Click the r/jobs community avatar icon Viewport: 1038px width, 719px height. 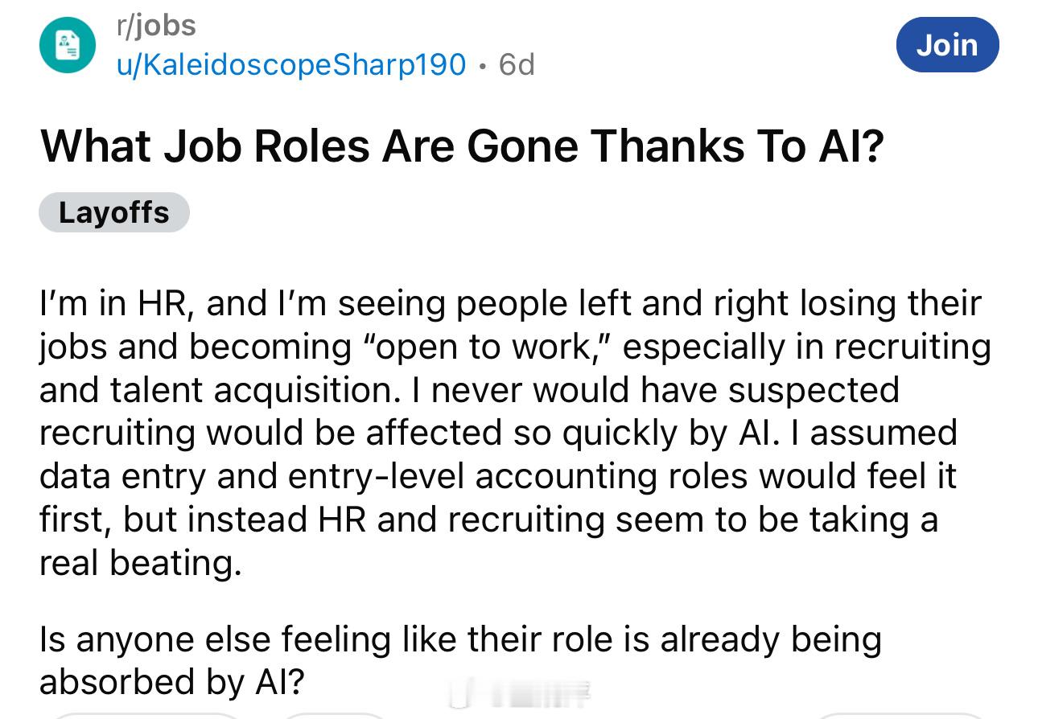click(67, 45)
